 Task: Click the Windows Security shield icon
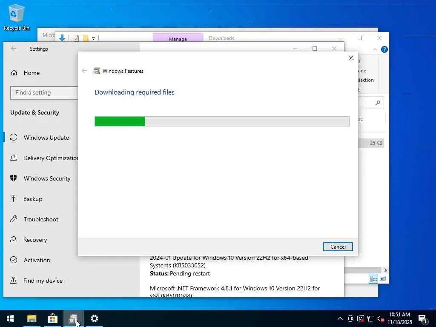[13, 178]
